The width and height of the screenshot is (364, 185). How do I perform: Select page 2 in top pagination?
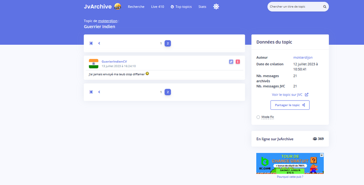pyautogui.click(x=168, y=43)
